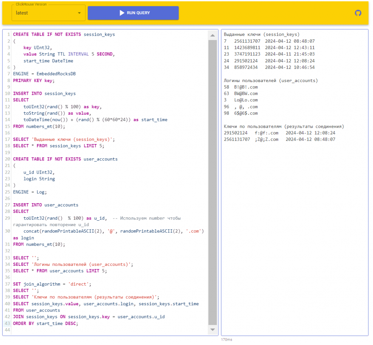The width and height of the screenshot is (373, 345).
Task: Place cursor on line 43 ORDER BY
Action: pyautogui.click(x=46, y=323)
